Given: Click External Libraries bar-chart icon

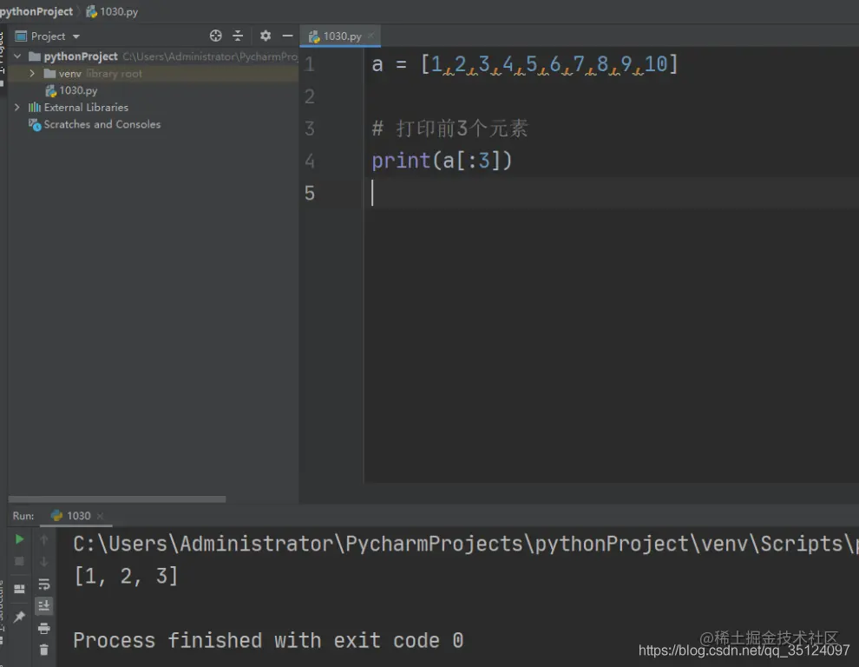Looking at the screenshot, I should [35, 107].
